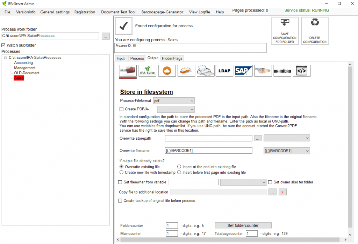This screenshot has width=358, height=244.
Task: Open the SAP output settings
Action: [244, 71]
